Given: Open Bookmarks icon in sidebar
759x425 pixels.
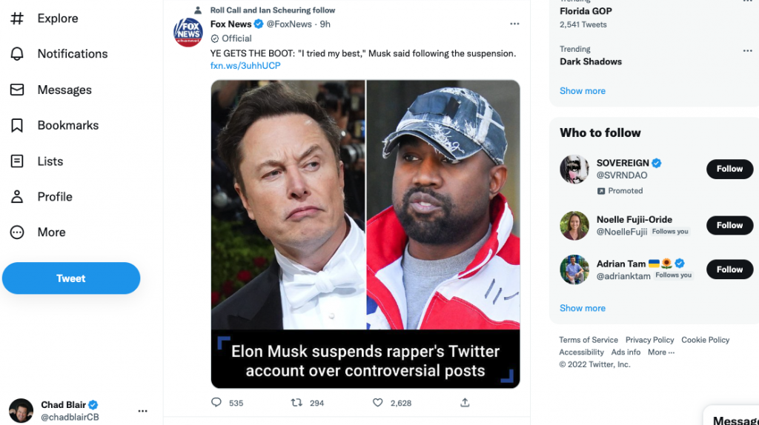Looking at the screenshot, I should [17, 125].
